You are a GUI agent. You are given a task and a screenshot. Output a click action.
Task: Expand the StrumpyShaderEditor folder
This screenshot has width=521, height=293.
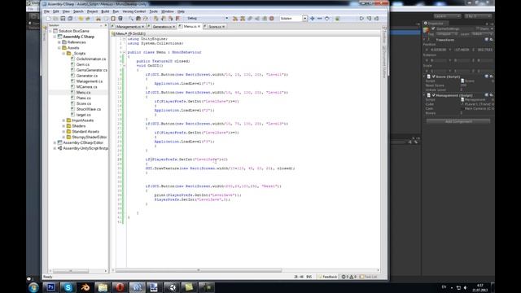coord(63,138)
